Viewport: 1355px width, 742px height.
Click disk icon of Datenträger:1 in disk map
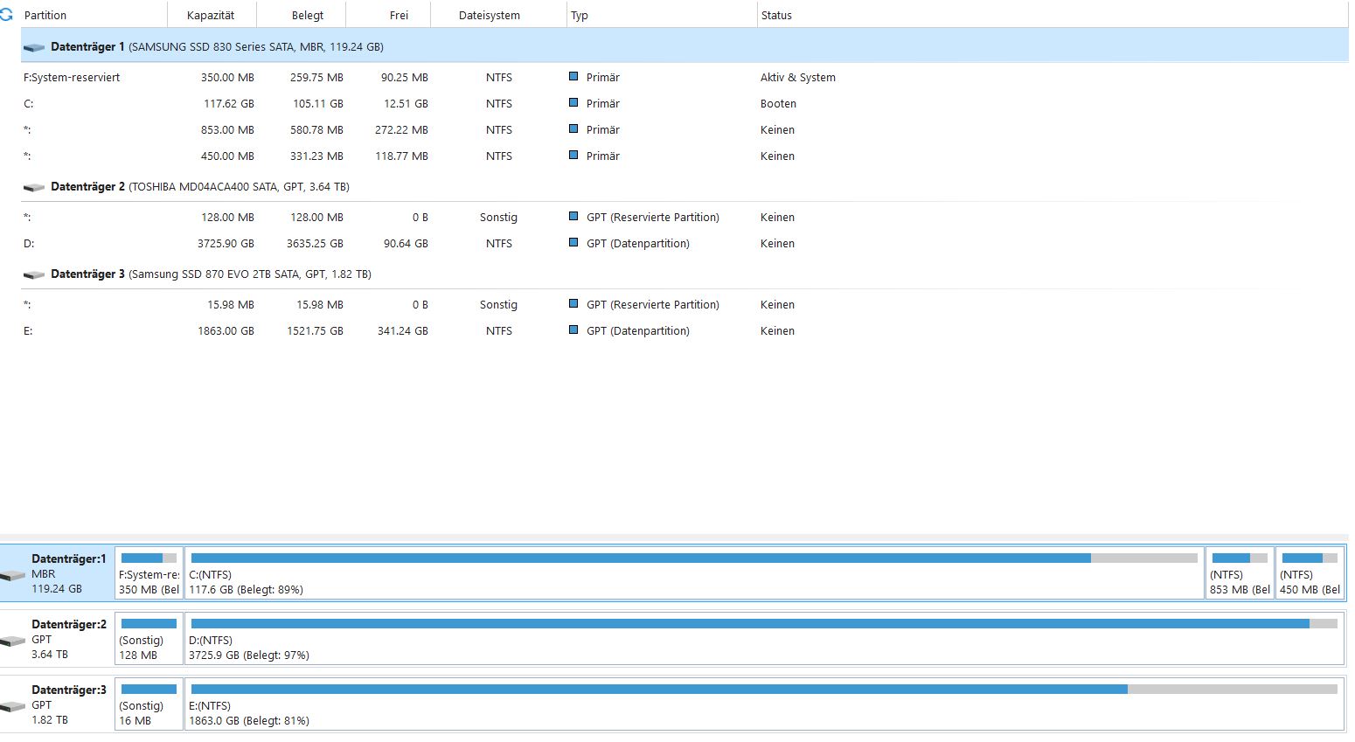(13, 575)
